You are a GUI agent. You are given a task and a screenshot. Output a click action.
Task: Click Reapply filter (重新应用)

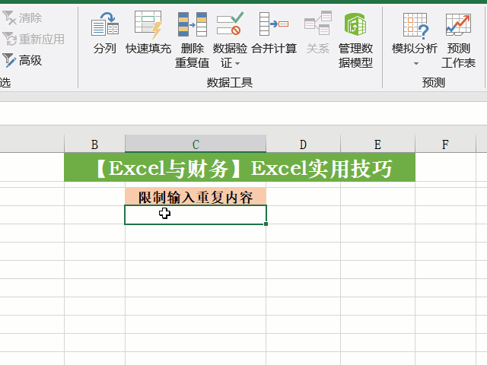pos(33,39)
